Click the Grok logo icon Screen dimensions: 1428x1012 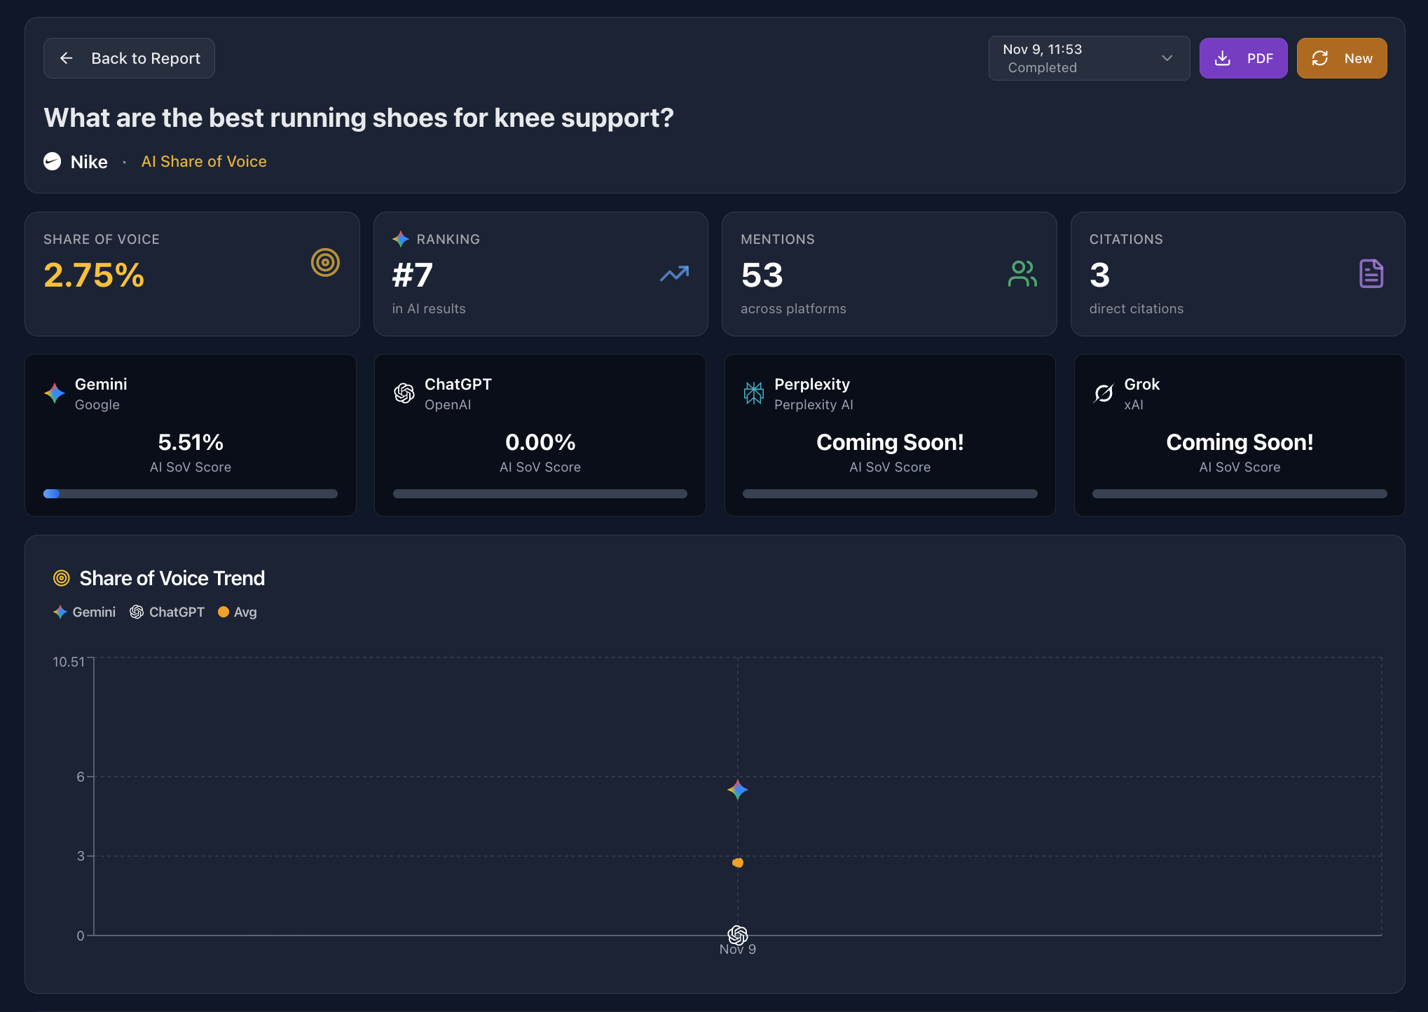tap(1104, 393)
